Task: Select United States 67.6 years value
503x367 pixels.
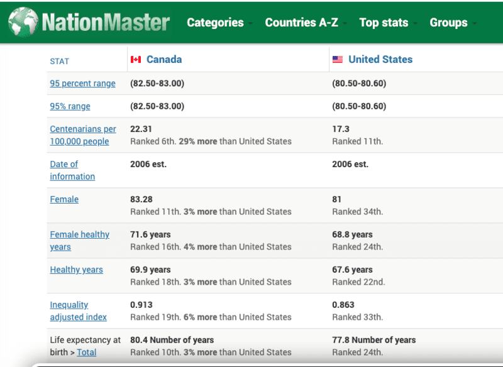Action: point(352,270)
